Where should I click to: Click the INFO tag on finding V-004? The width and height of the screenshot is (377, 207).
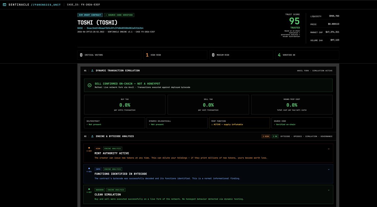(98, 169)
